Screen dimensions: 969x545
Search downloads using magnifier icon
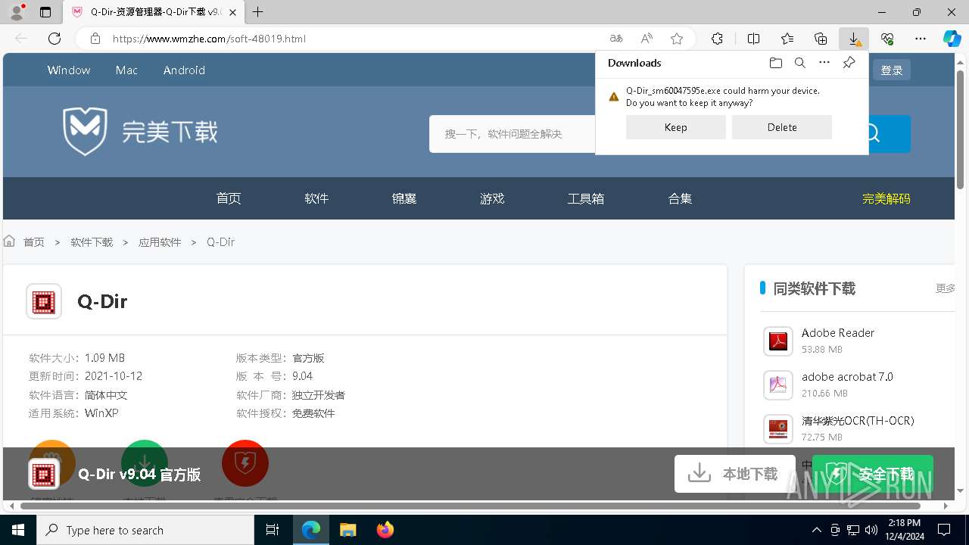tap(800, 63)
